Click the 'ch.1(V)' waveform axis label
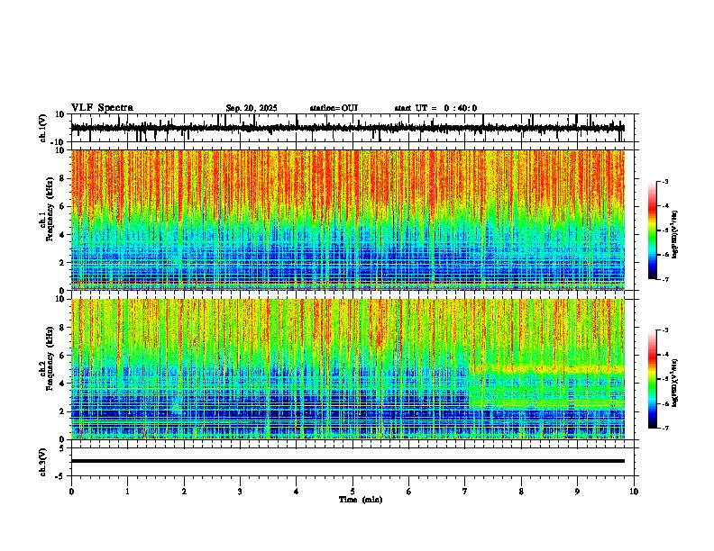 pos(43,128)
